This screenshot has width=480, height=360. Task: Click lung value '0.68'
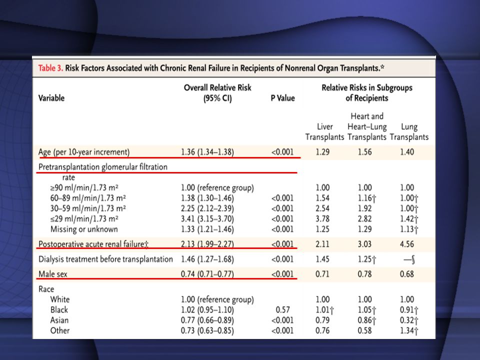(407, 274)
